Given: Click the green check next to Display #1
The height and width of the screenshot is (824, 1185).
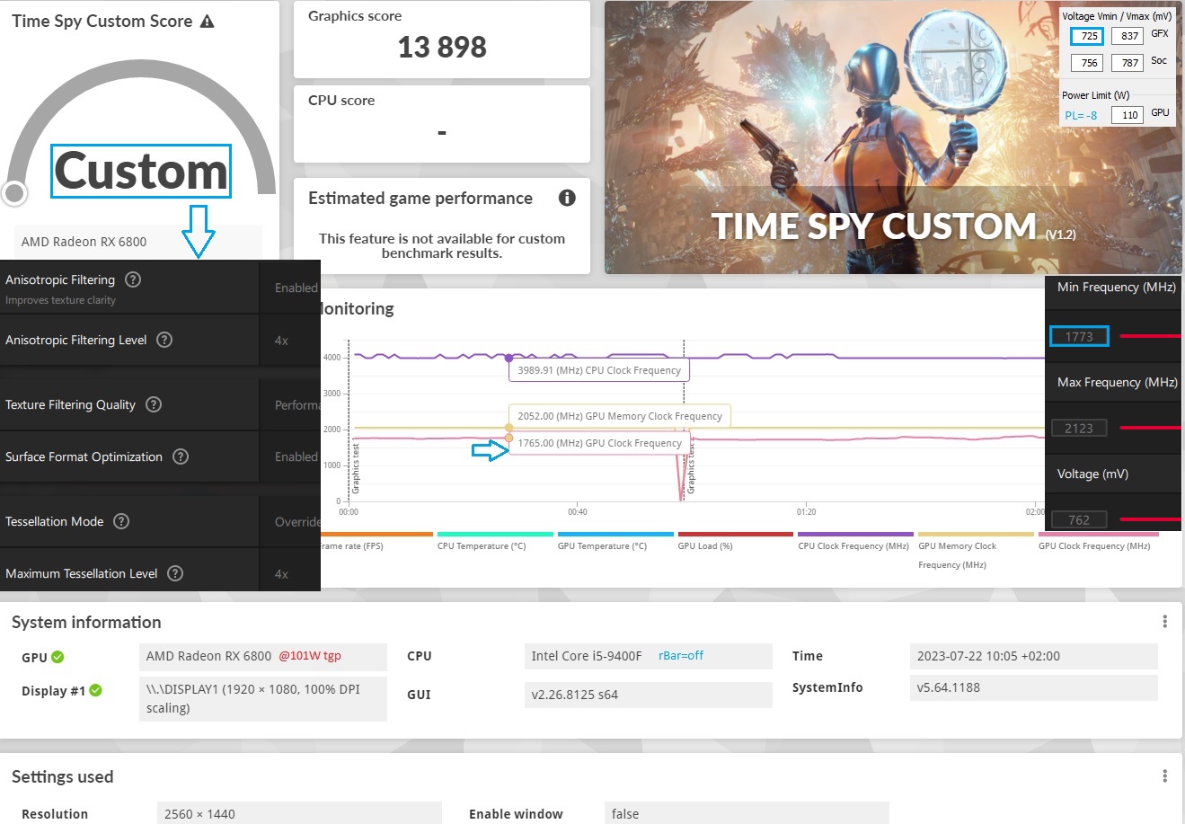Looking at the screenshot, I should point(96,690).
